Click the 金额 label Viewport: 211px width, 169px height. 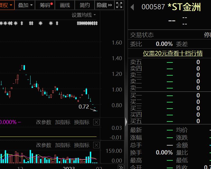182,145
